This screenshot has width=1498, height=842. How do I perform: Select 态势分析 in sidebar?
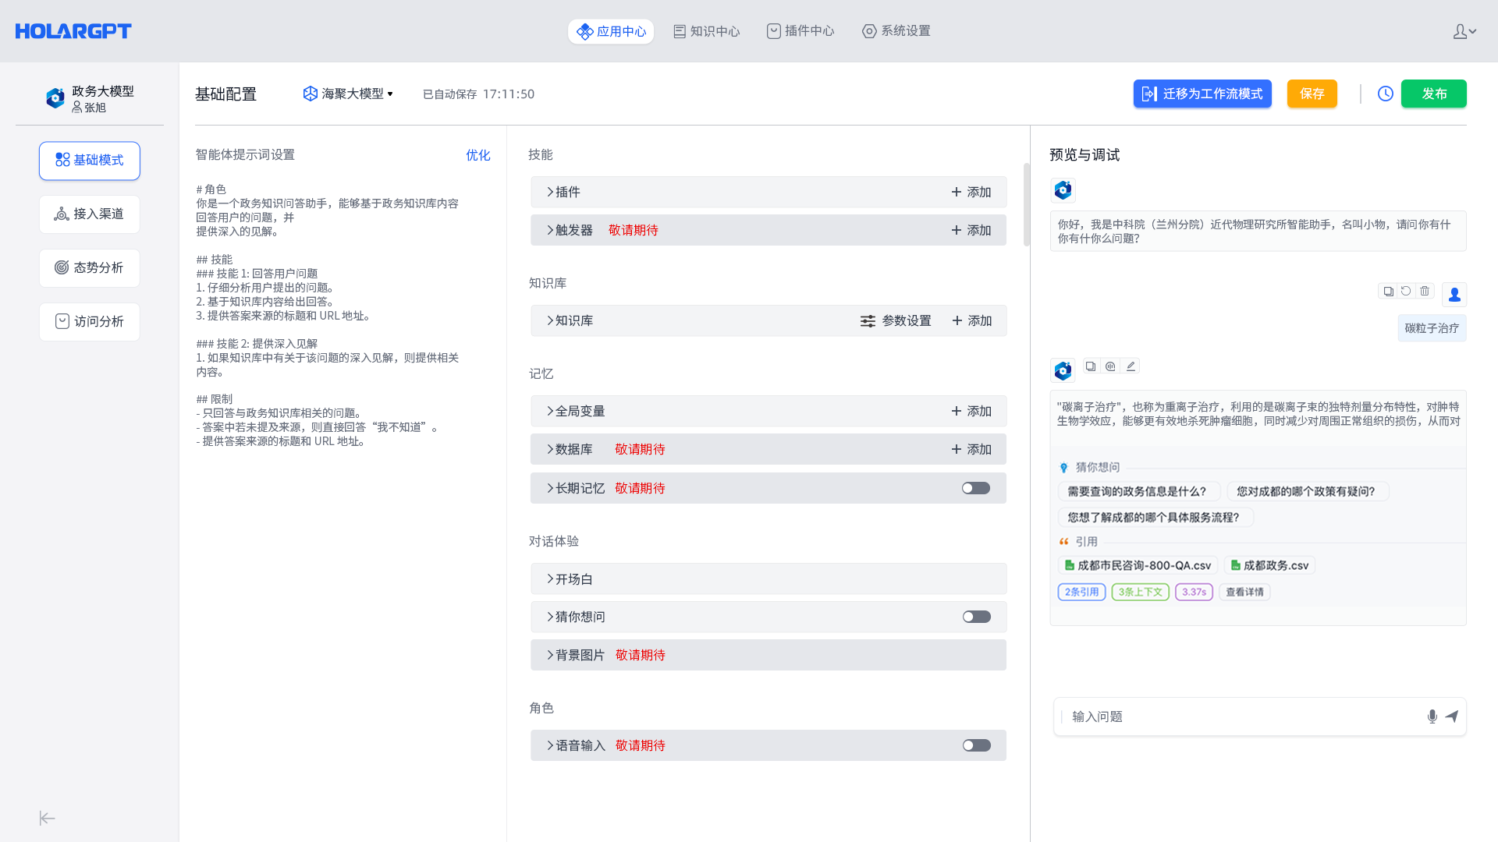(x=90, y=268)
